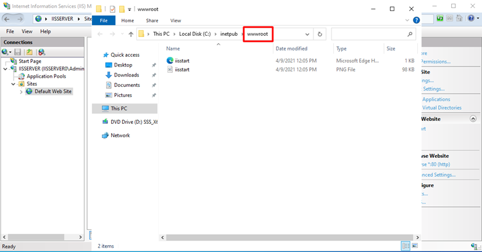Select the iisstart PNG file
The width and height of the screenshot is (482, 252).
pyautogui.click(x=182, y=70)
